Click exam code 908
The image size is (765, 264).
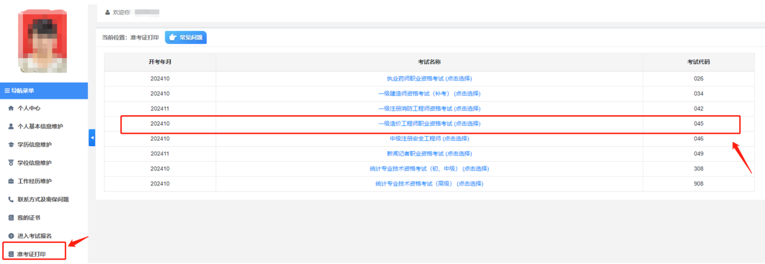click(698, 184)
